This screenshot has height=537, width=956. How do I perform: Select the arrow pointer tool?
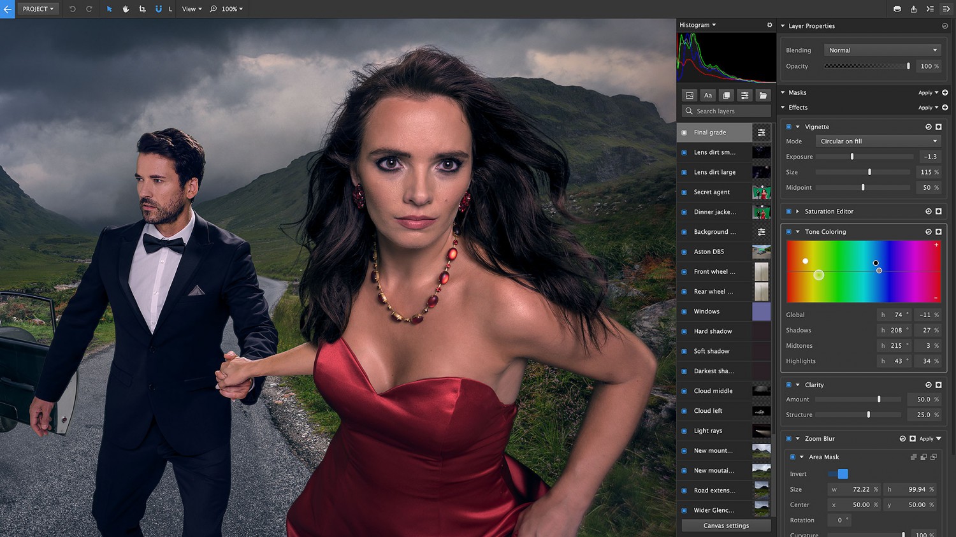click(109, 9)
